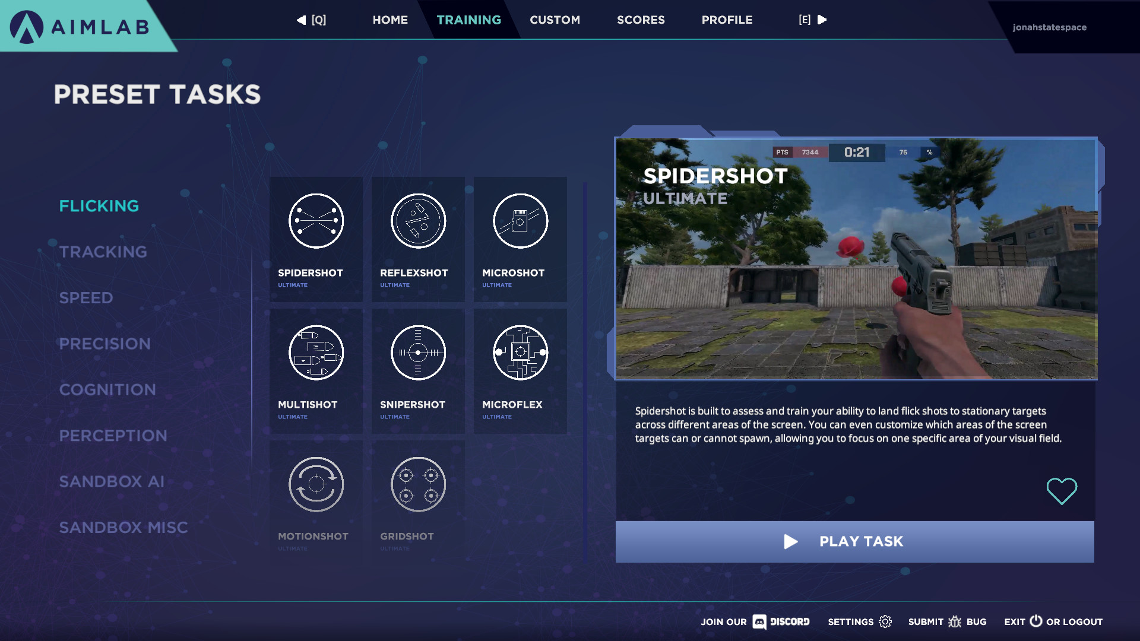The height and width of the screenshot is (641, 1140).
Task: Select the Precision category
Action: tap(105, 344)
